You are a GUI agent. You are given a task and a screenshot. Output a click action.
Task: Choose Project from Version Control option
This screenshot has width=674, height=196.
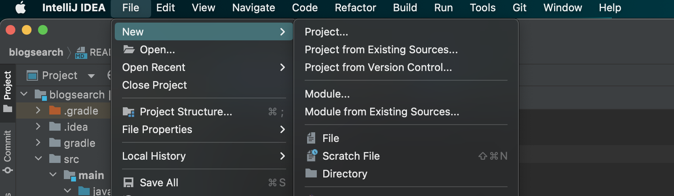[x=378, y=67]
